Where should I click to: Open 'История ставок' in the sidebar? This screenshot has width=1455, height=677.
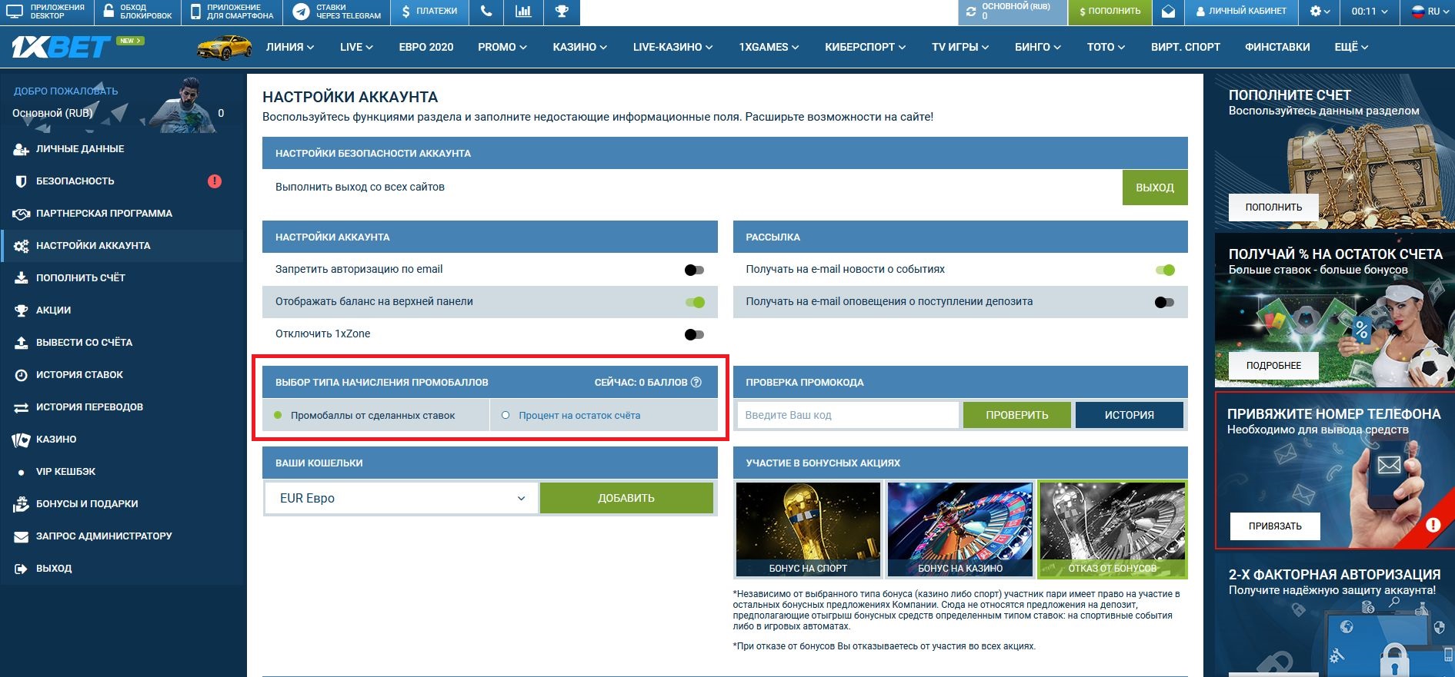79,375
